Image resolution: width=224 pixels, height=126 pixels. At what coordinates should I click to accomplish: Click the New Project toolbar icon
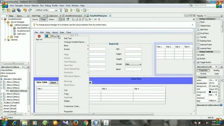point(8,10)
